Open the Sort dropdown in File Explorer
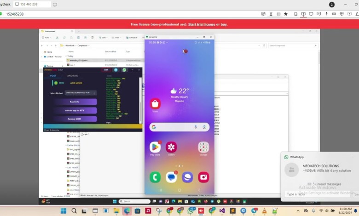 pos(104,37)
